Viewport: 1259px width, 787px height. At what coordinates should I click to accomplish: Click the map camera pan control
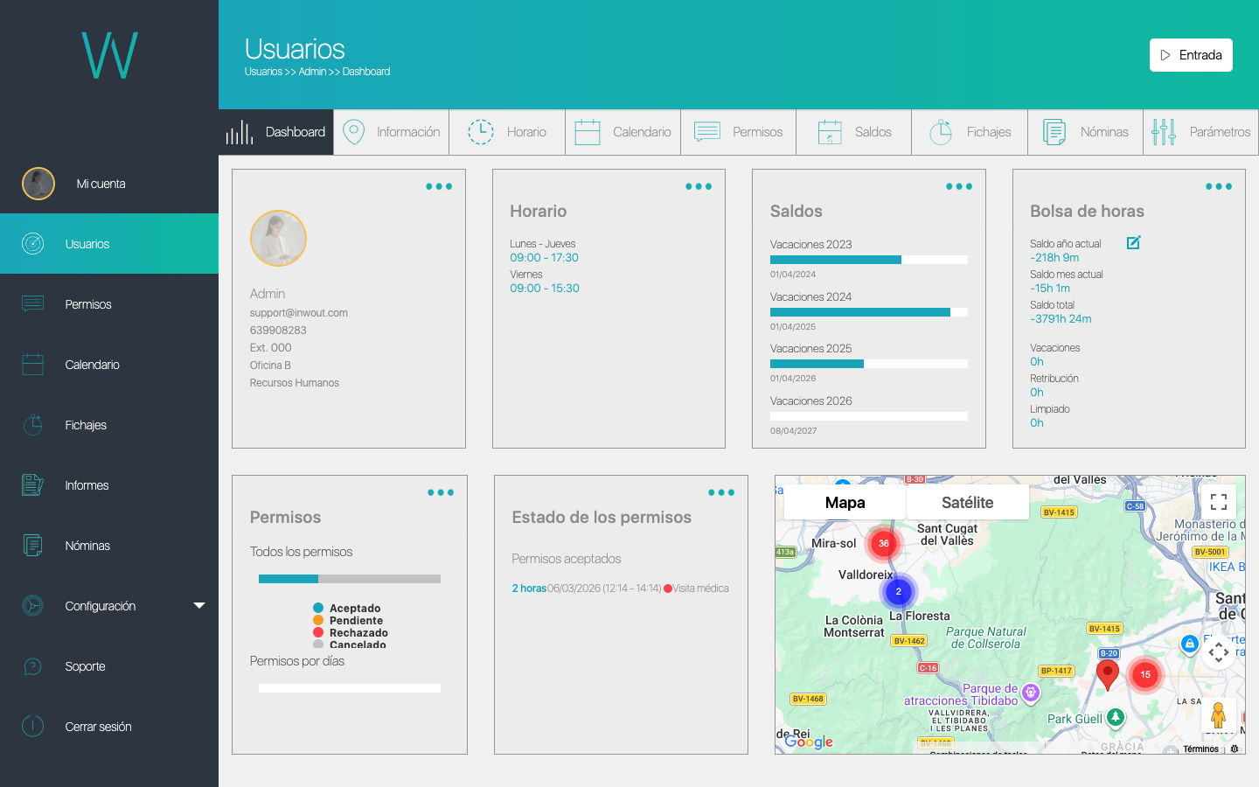click(1219, 652)
